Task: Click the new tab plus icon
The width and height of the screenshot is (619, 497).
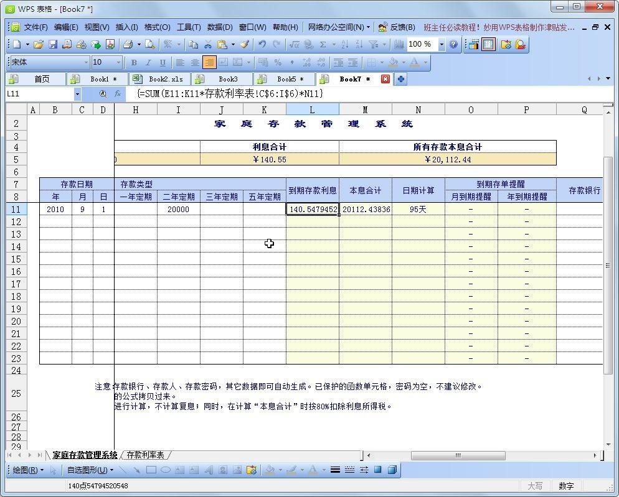Action: point(401,79)
